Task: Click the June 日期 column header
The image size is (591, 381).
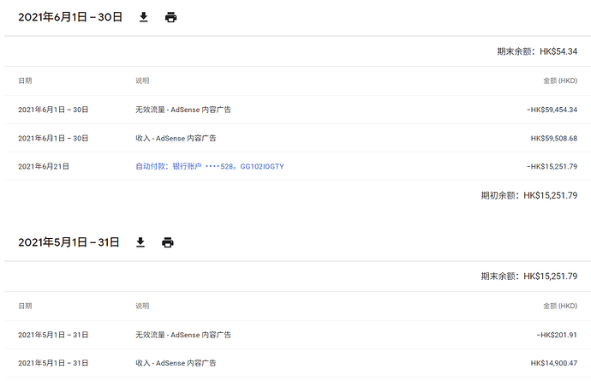Action: point(25,80)
